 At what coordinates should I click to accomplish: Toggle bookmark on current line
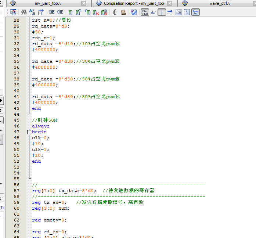point(71,12)
